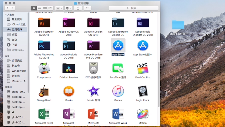The image size is (225, 127).
Task: Select 未命名文件夹 folder on desktop
Action: tap(178, 25)
